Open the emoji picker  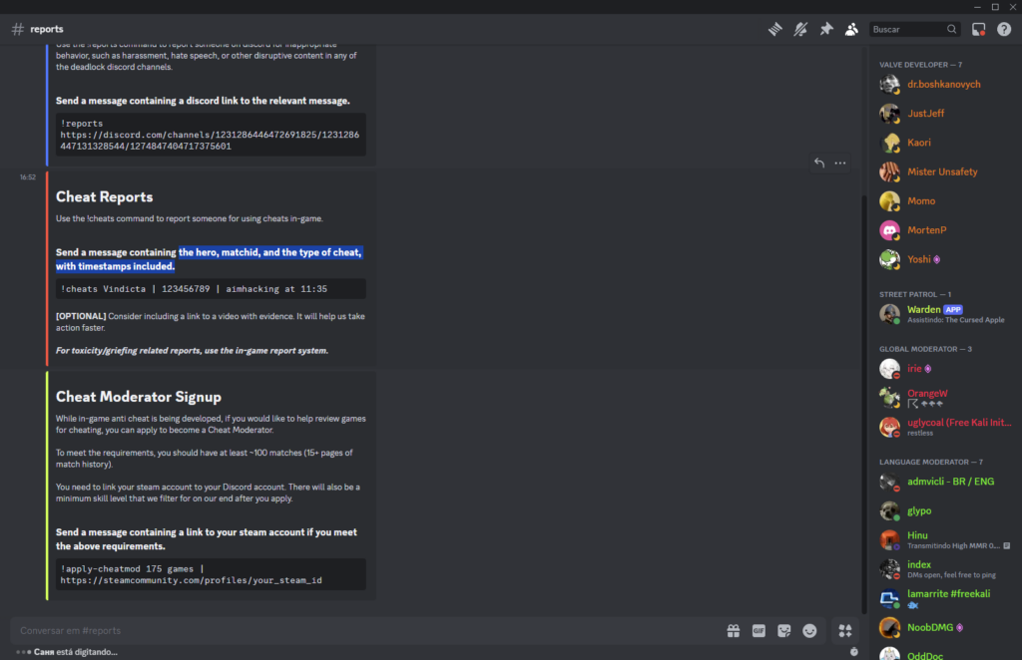809,630
